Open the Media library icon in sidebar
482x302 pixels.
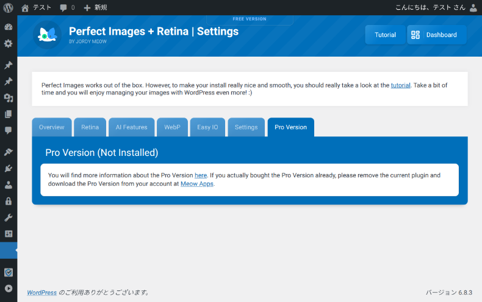(9, 98)
